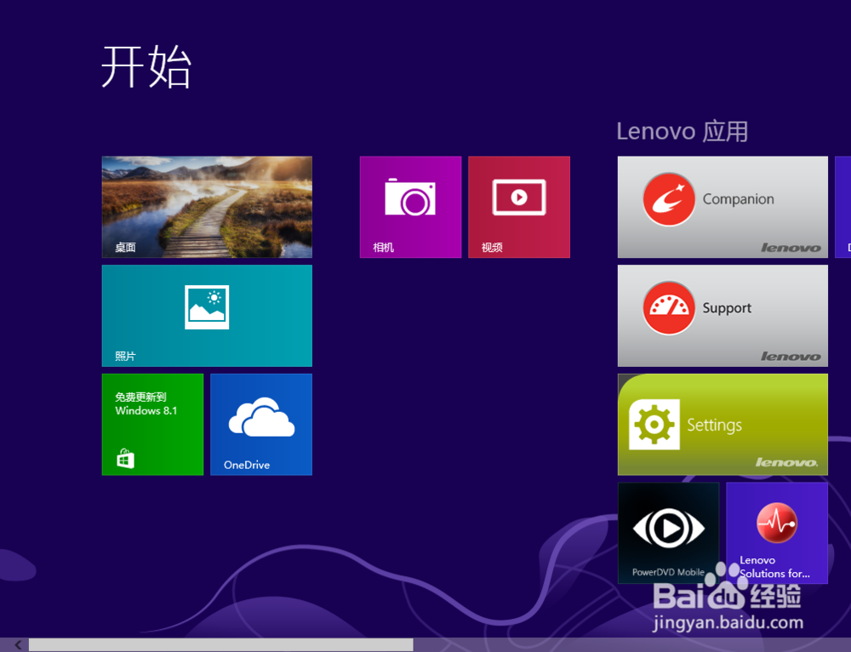Open the OneDrive cloud tile
851x652 pixels.
pos(261,424)
